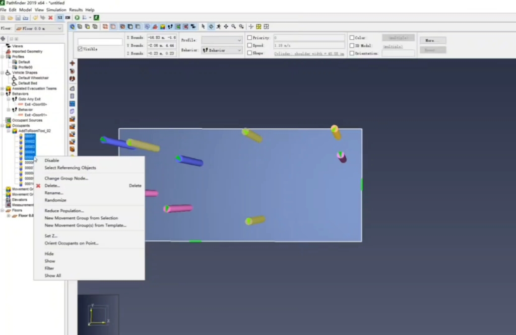Select the door drawing tool

coord(72,111)
